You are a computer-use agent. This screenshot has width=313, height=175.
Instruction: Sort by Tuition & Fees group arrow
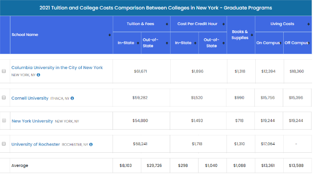(x=167, y=24)
